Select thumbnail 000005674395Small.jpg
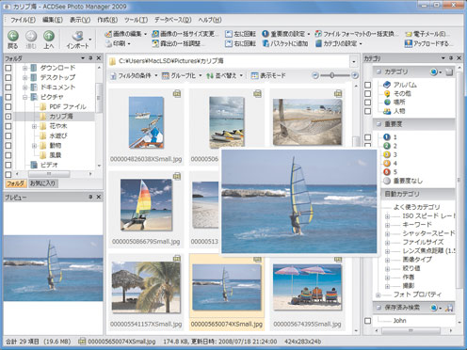The height and width of the screenshot is (350, 467). click(307, 292)
